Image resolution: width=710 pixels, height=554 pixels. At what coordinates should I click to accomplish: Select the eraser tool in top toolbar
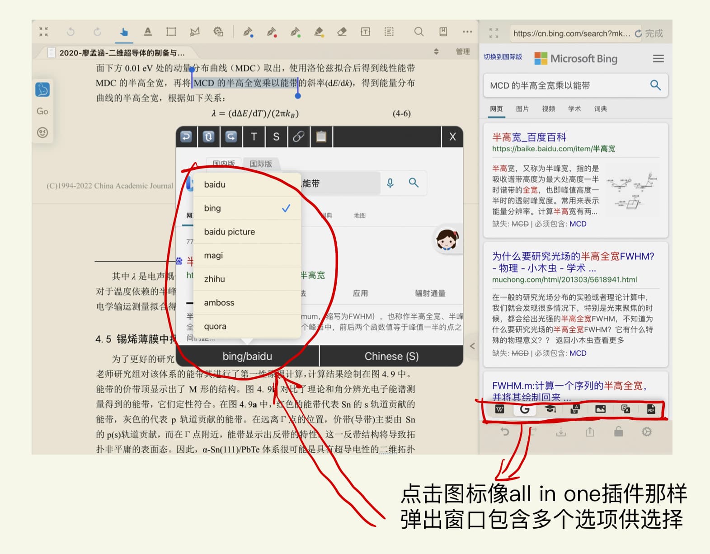coord(342,32)
